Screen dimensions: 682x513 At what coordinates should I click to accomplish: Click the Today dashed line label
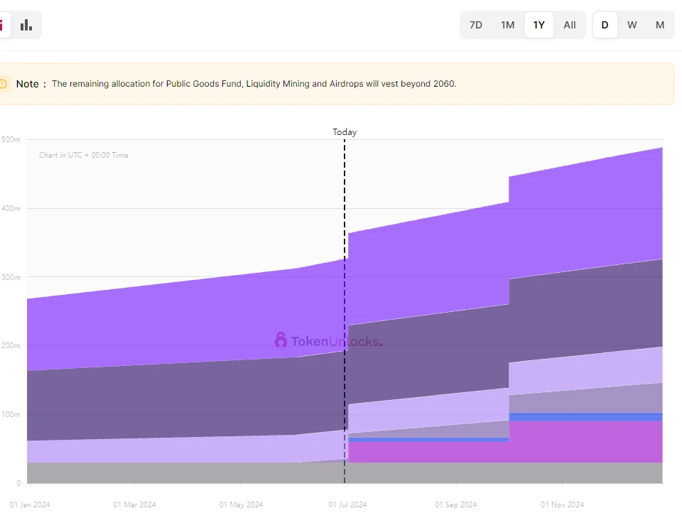[x=345, y=132]
